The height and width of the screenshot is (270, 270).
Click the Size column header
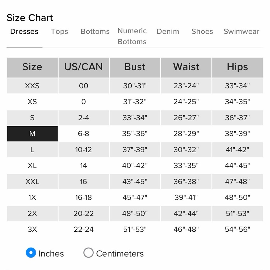[x=32, y=67]
